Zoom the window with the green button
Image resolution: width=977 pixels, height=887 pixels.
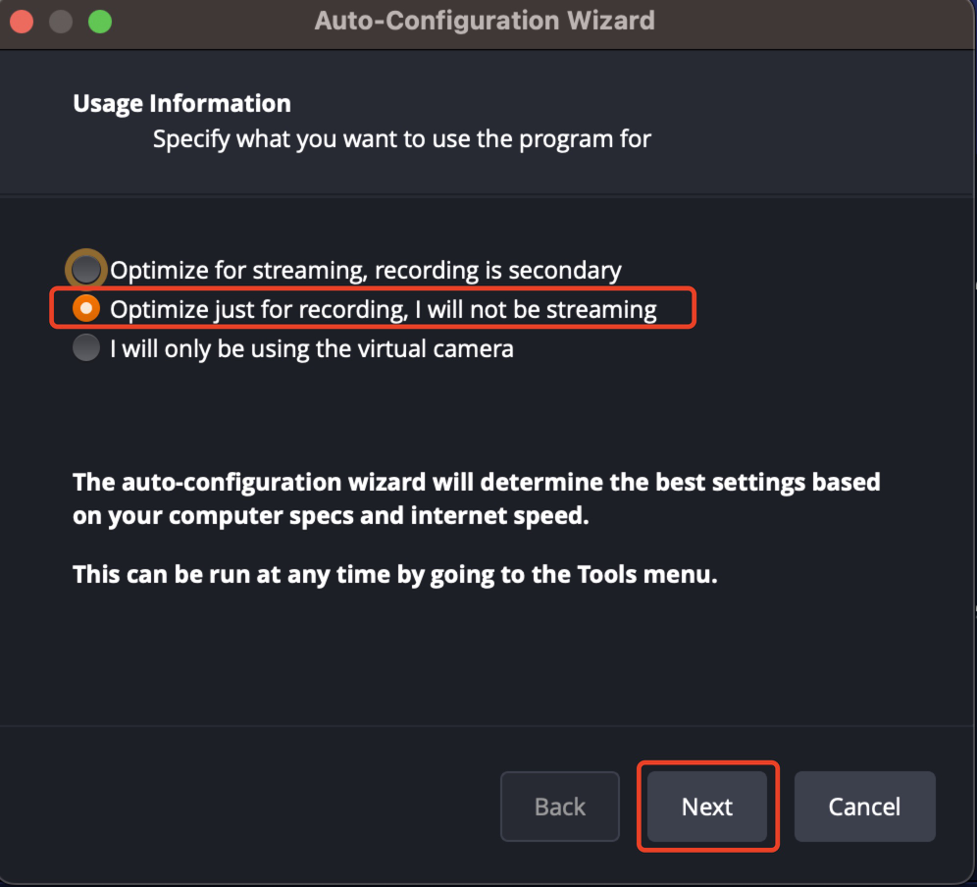pos(99,21)
